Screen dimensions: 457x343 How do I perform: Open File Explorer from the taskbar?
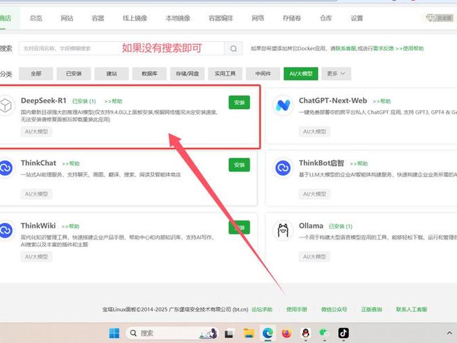(248, 333)
